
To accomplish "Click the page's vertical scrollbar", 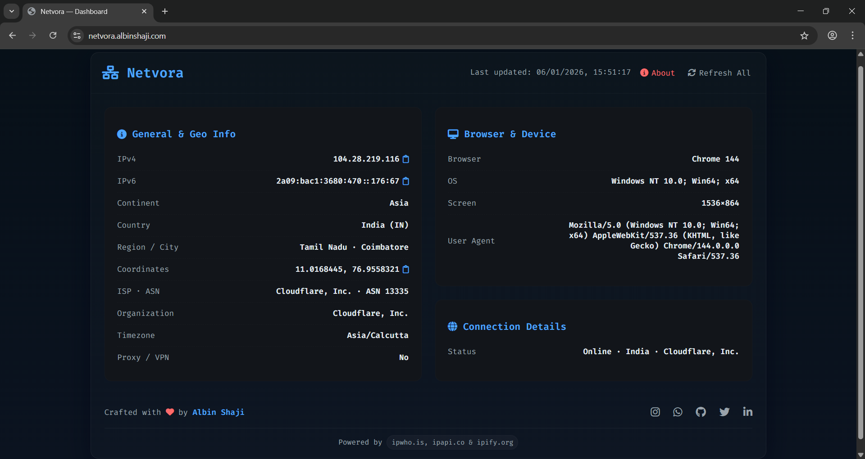I will (860, 252).
